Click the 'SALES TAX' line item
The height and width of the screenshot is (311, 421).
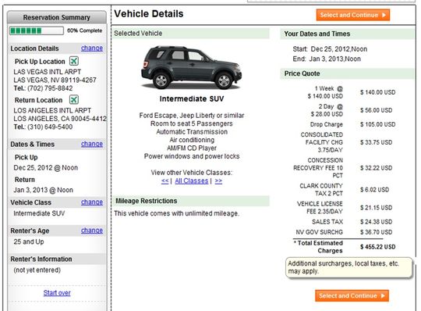pos(327,222)
